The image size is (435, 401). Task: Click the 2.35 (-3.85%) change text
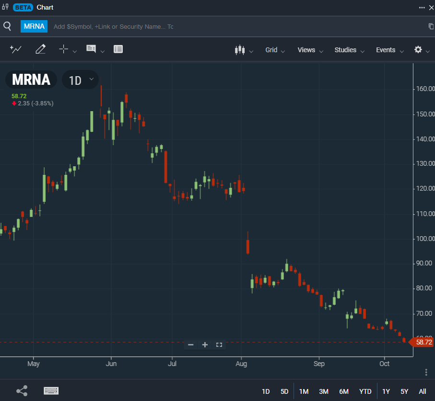click(35, 103)
